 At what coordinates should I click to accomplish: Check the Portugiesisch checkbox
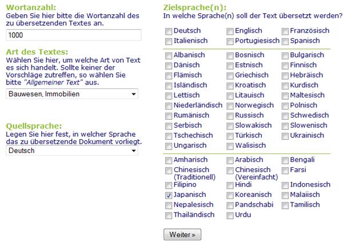[230, 41]
